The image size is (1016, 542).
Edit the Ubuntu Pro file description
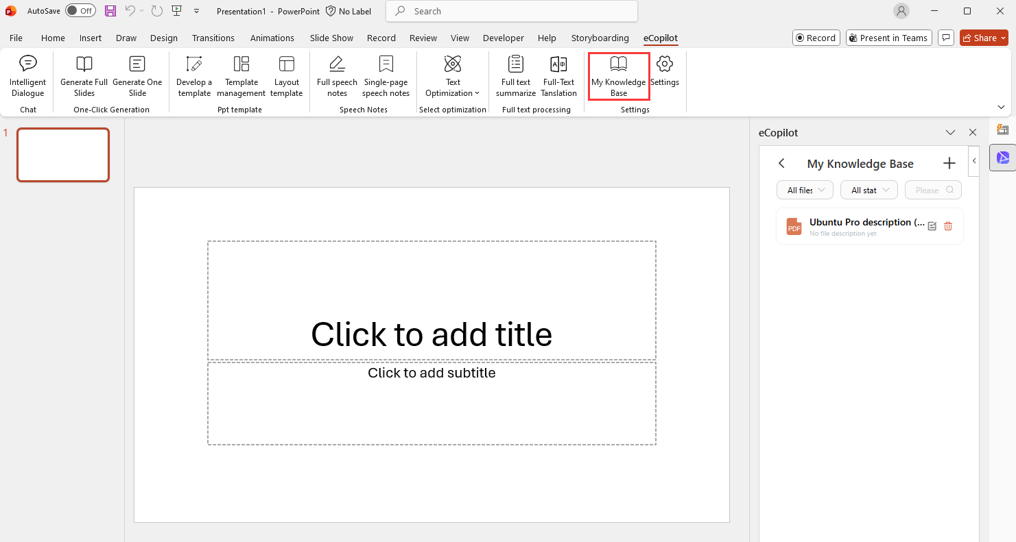[932, 226]
